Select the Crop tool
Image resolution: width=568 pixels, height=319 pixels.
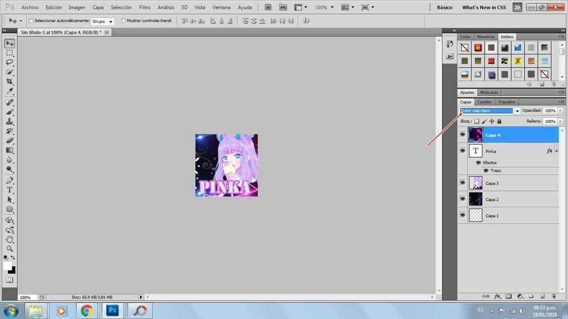9,81
